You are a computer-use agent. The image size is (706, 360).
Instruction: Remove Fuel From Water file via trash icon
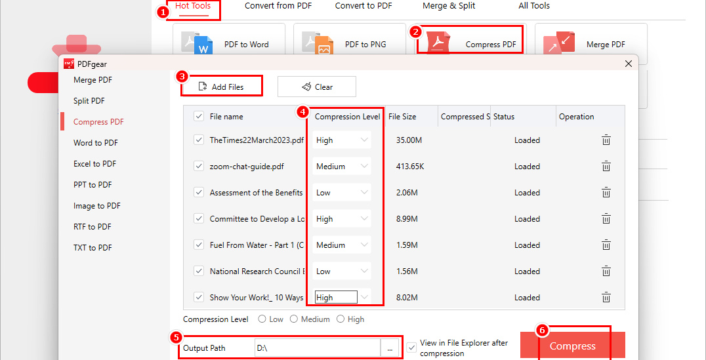point(606,245)
